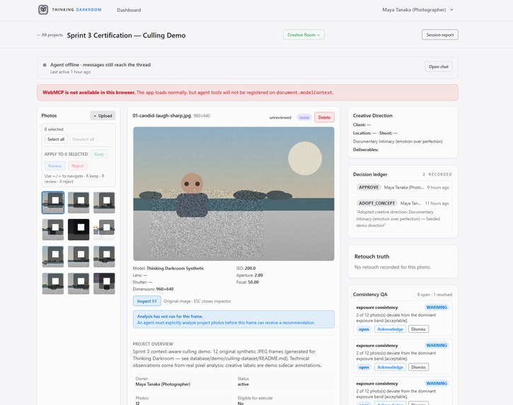Tick the checkbox on the dusky purple-sky thumbnail
Image resolution: width=513 pixels, height=405 pixels.
tap(106, 281)
